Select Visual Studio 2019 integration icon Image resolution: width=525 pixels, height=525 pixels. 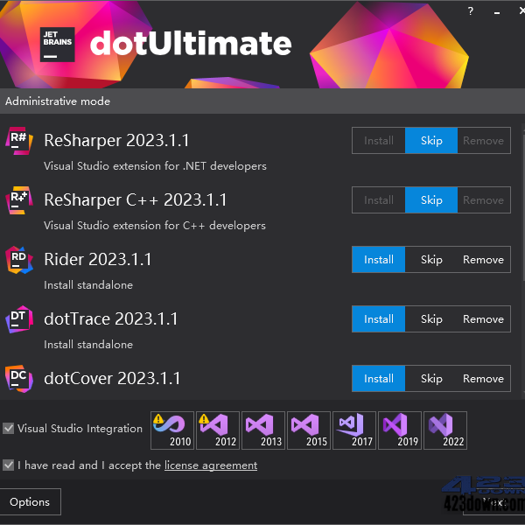(x=400, y=430)
